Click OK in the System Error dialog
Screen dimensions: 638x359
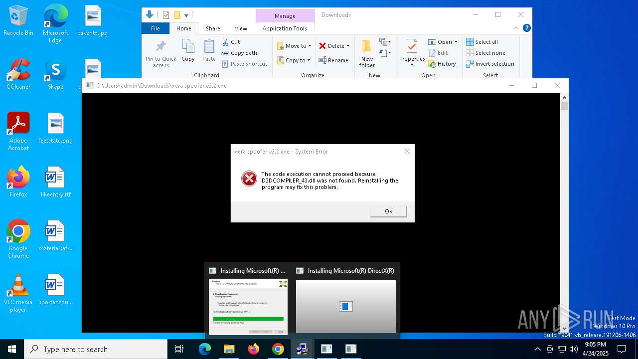pyautogui.click(x=388, y=211)
